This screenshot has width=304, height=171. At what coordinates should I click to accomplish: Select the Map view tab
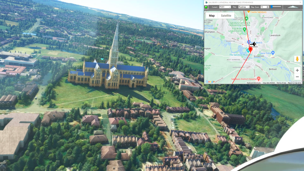(212, 16)
